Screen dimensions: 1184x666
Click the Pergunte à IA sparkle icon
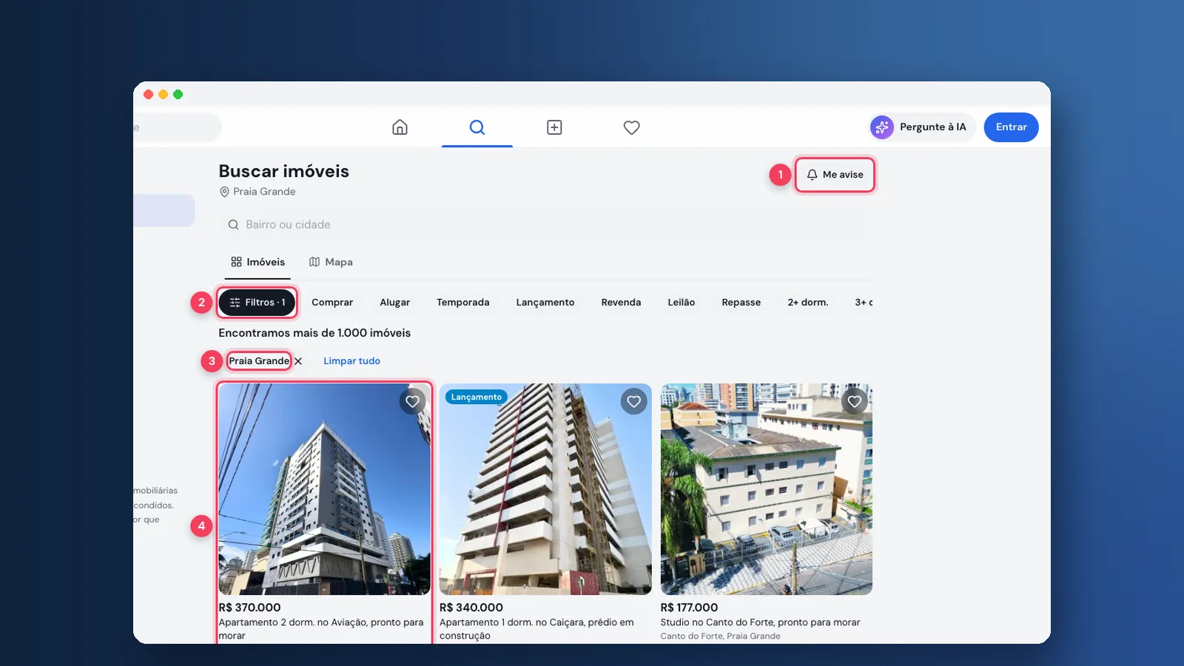pyautogui.click(x=882, y=127)
